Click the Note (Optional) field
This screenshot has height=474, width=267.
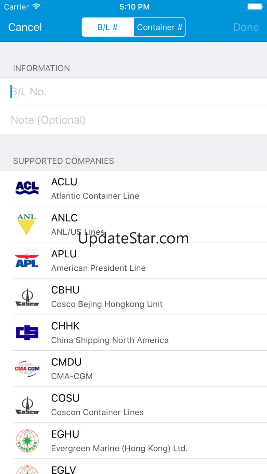coord(137,120)
